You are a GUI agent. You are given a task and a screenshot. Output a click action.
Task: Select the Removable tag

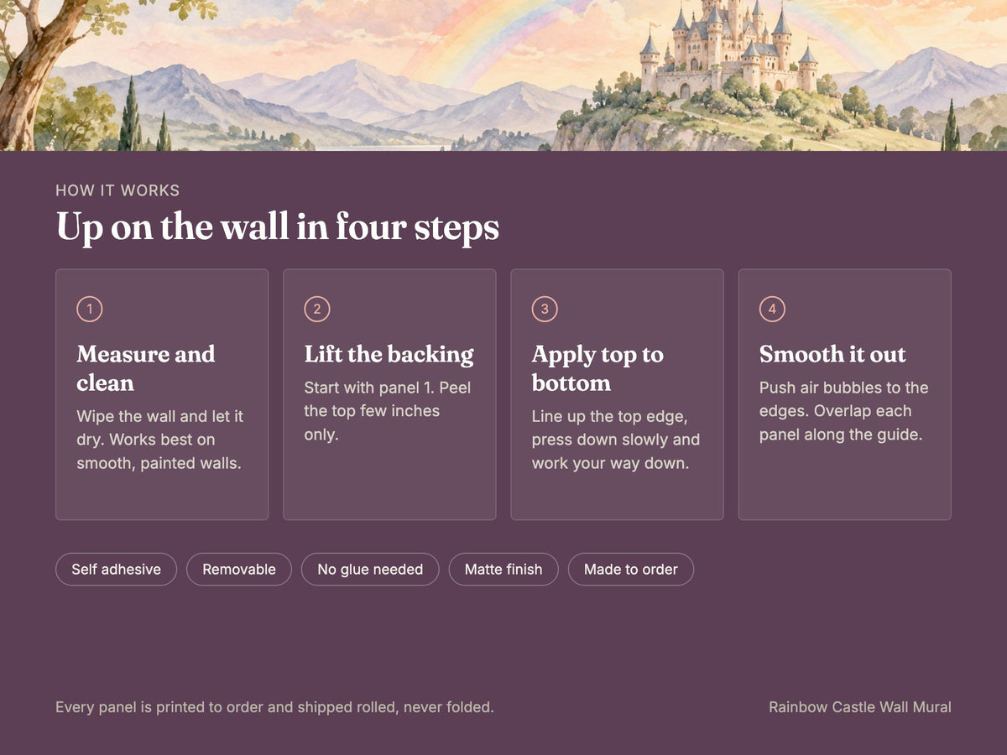pos(239,569)
